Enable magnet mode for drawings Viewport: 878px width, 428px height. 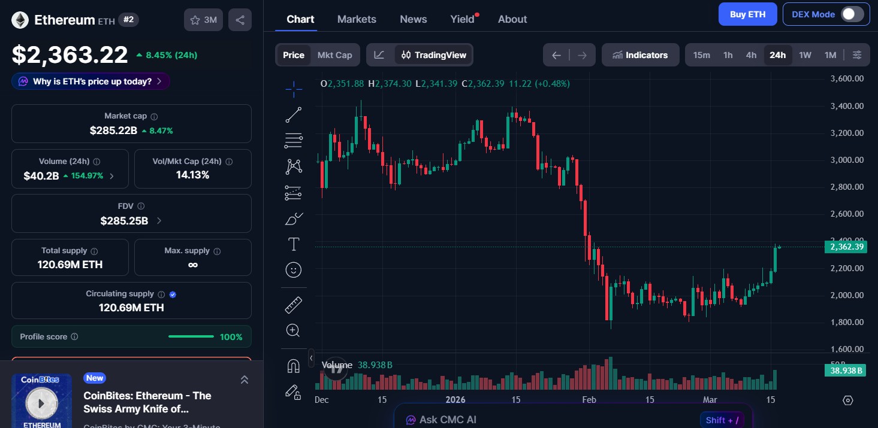click(x=294, y=365)
